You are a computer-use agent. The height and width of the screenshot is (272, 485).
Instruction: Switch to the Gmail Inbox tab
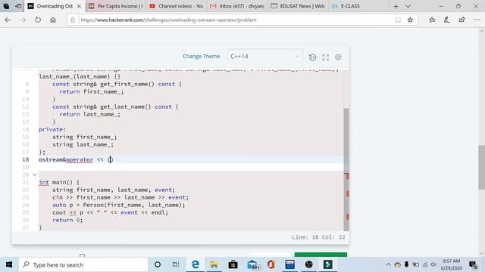[x=236, y=6]
